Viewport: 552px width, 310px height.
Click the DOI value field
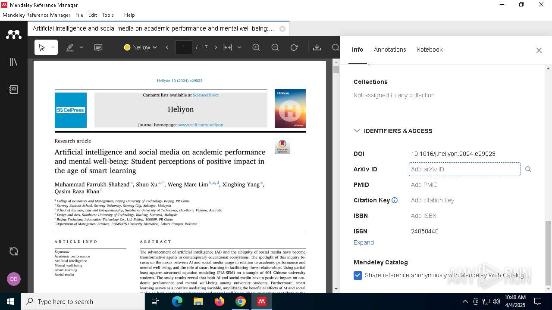click(x=453, y=154)
